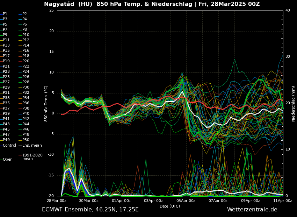Click the 11Apr 00z date tick
Screen dimensions: 297x217
point(282,201)
